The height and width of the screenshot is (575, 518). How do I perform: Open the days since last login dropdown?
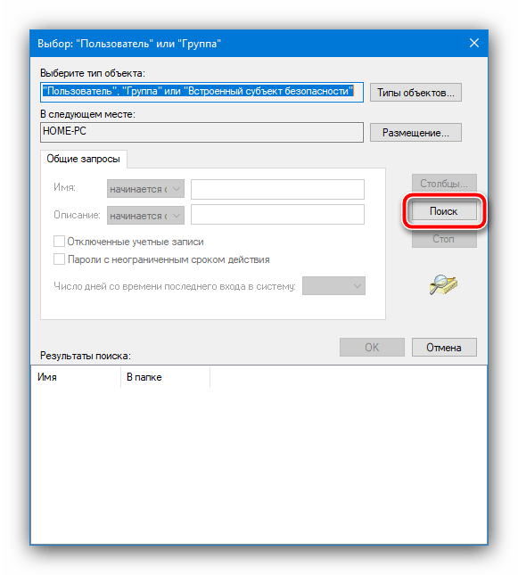(333, 285)
